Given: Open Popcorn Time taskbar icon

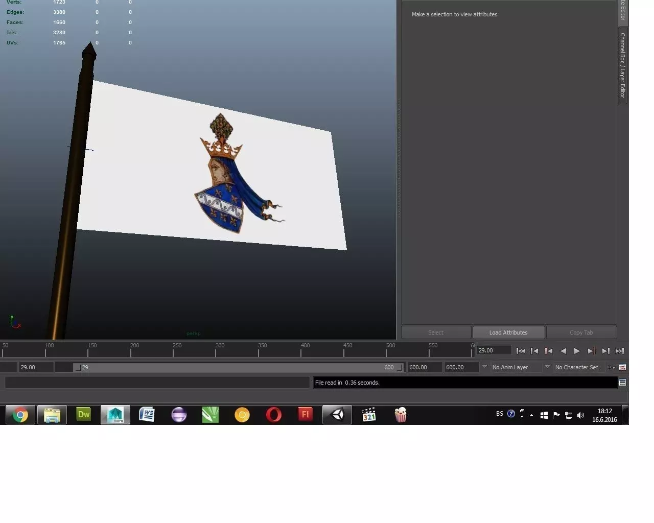Looking at the screenshot, I should pyautogui.click(x=401, y=415).
